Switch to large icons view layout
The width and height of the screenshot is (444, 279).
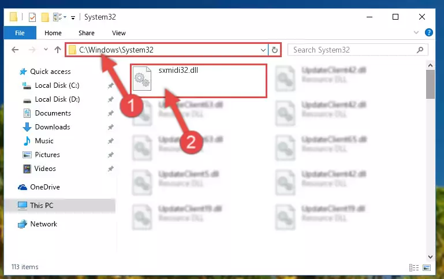pos(427,267)
